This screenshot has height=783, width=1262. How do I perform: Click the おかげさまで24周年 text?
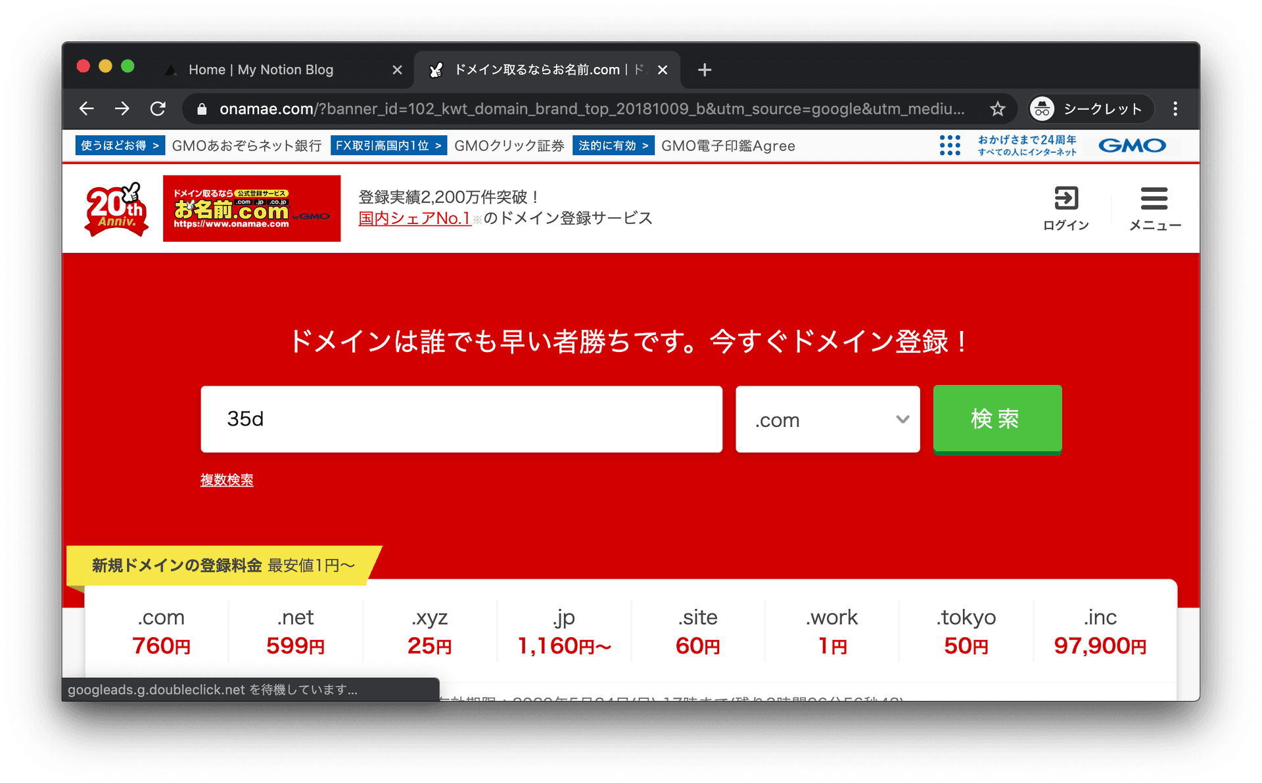[x=1027, y=140]
